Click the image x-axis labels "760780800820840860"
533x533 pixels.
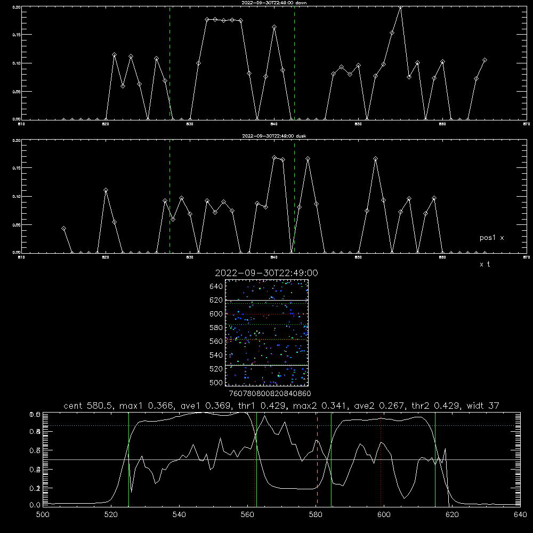[270, 393]
